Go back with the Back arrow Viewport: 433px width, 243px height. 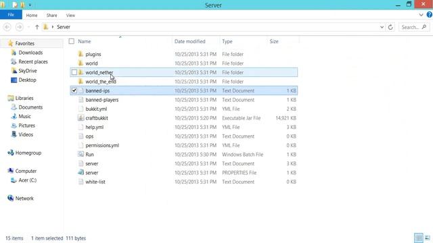click(x=7, y=27)
